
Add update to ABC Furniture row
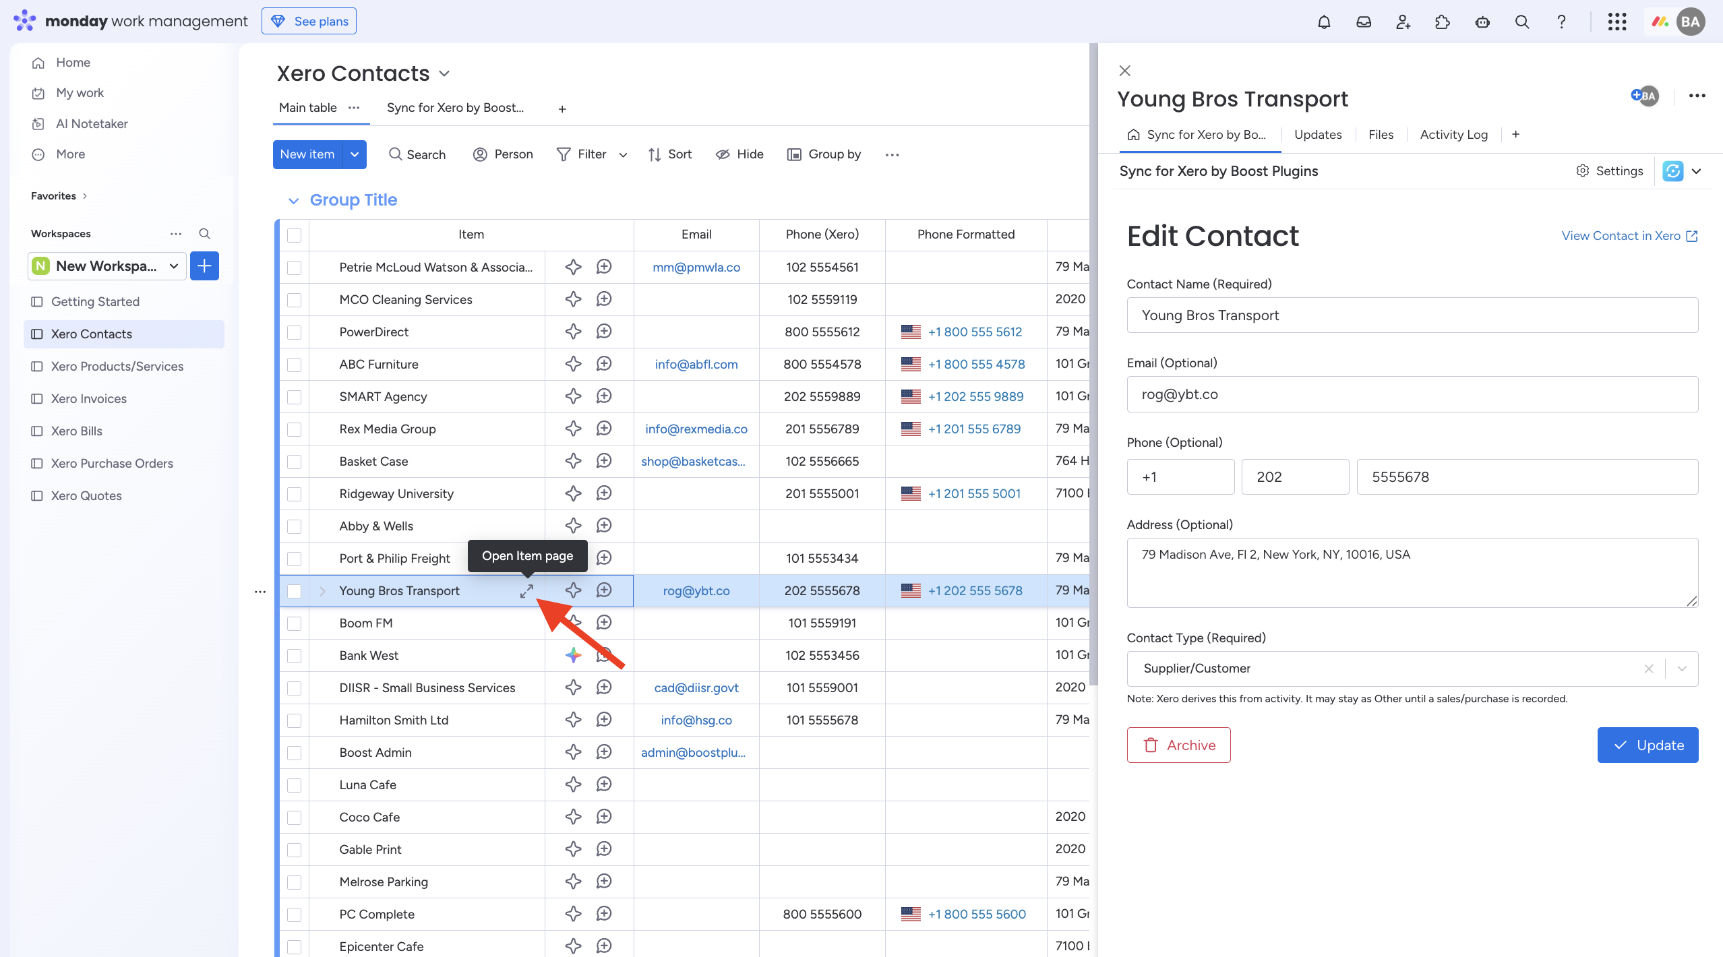click(604, 364)
